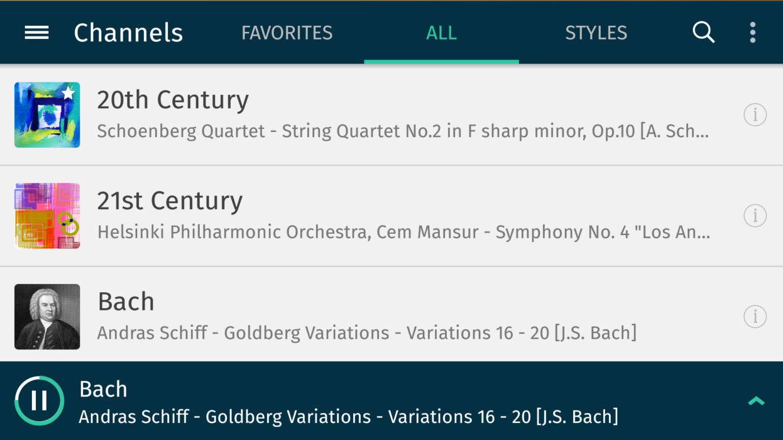Toggle favorite star on 20th Century artwork
Image resolution: width=783 pixels, height=440 pixels.
[x=68, y=93]
